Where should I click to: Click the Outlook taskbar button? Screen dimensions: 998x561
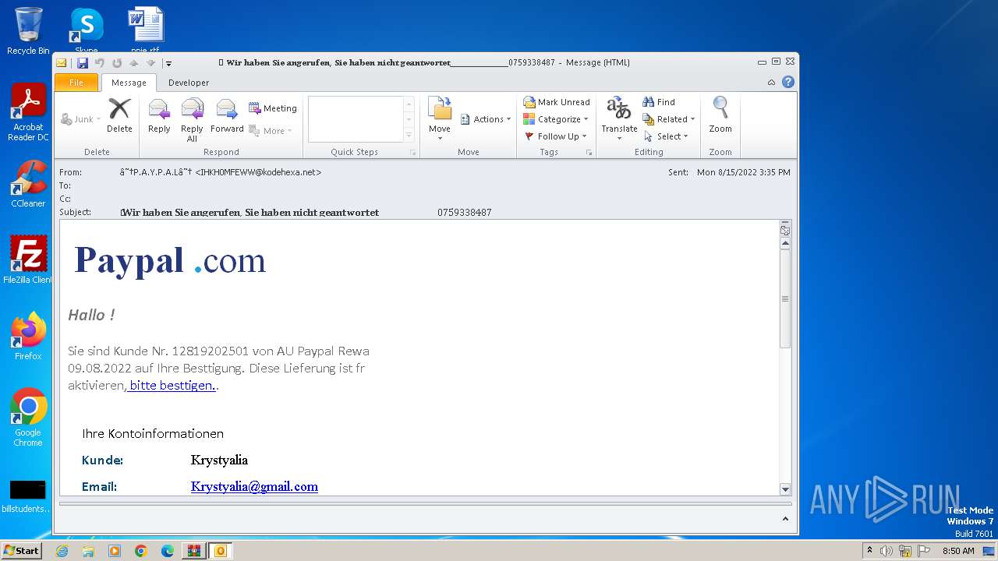point(220,551)
